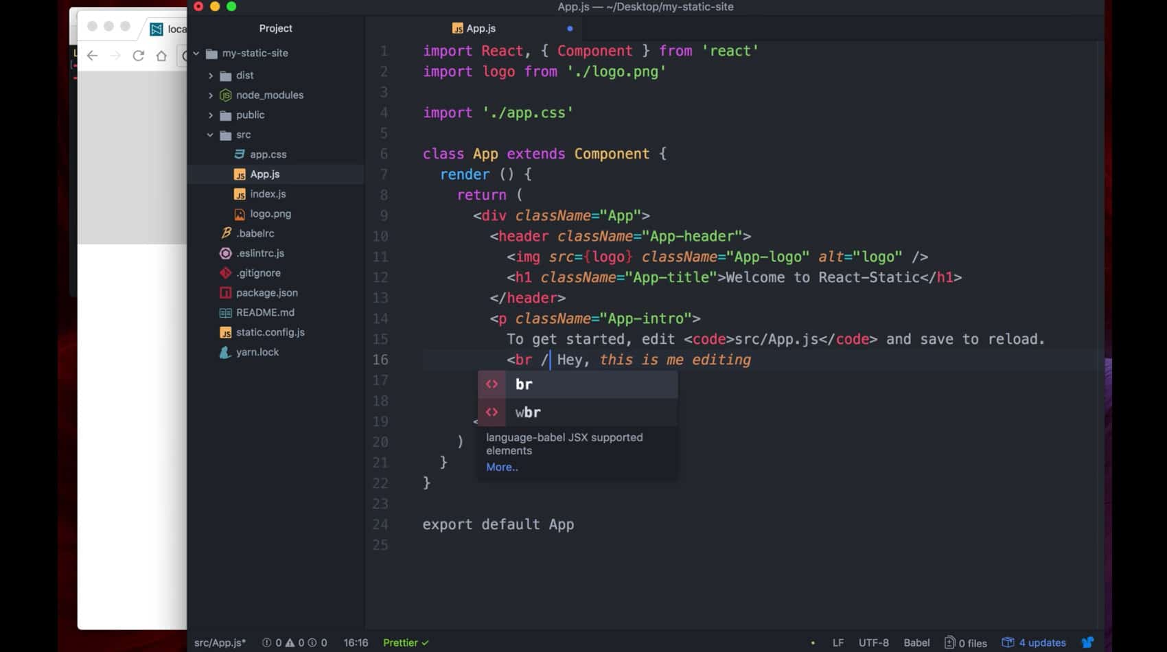Click the browser reload icon
Screen dimensions: 1167x652
[138, 56]
